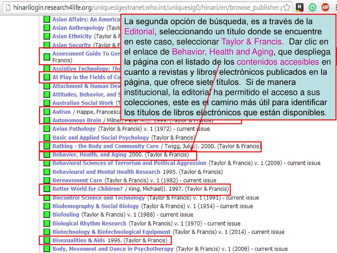Click green square beside Body, Movement and Dance
The height and width of the screenshot is (253, 337).
point(47,249)
